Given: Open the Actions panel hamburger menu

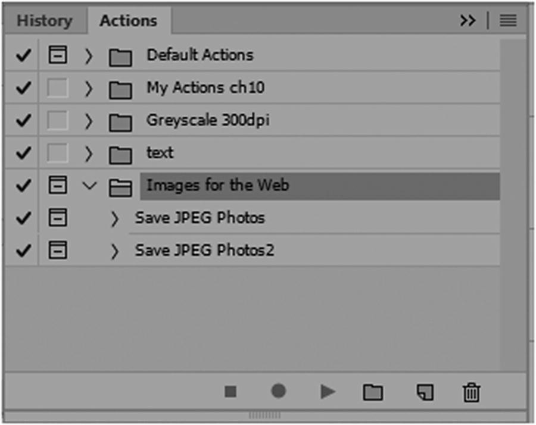Looking at the screenshot, I should 508,21.
